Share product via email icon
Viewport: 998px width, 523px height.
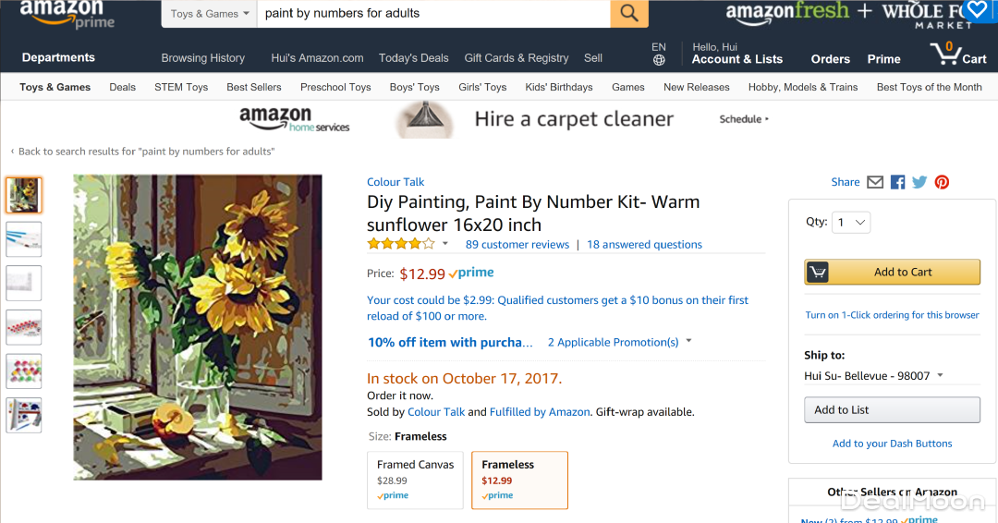[x=875, y=182]
